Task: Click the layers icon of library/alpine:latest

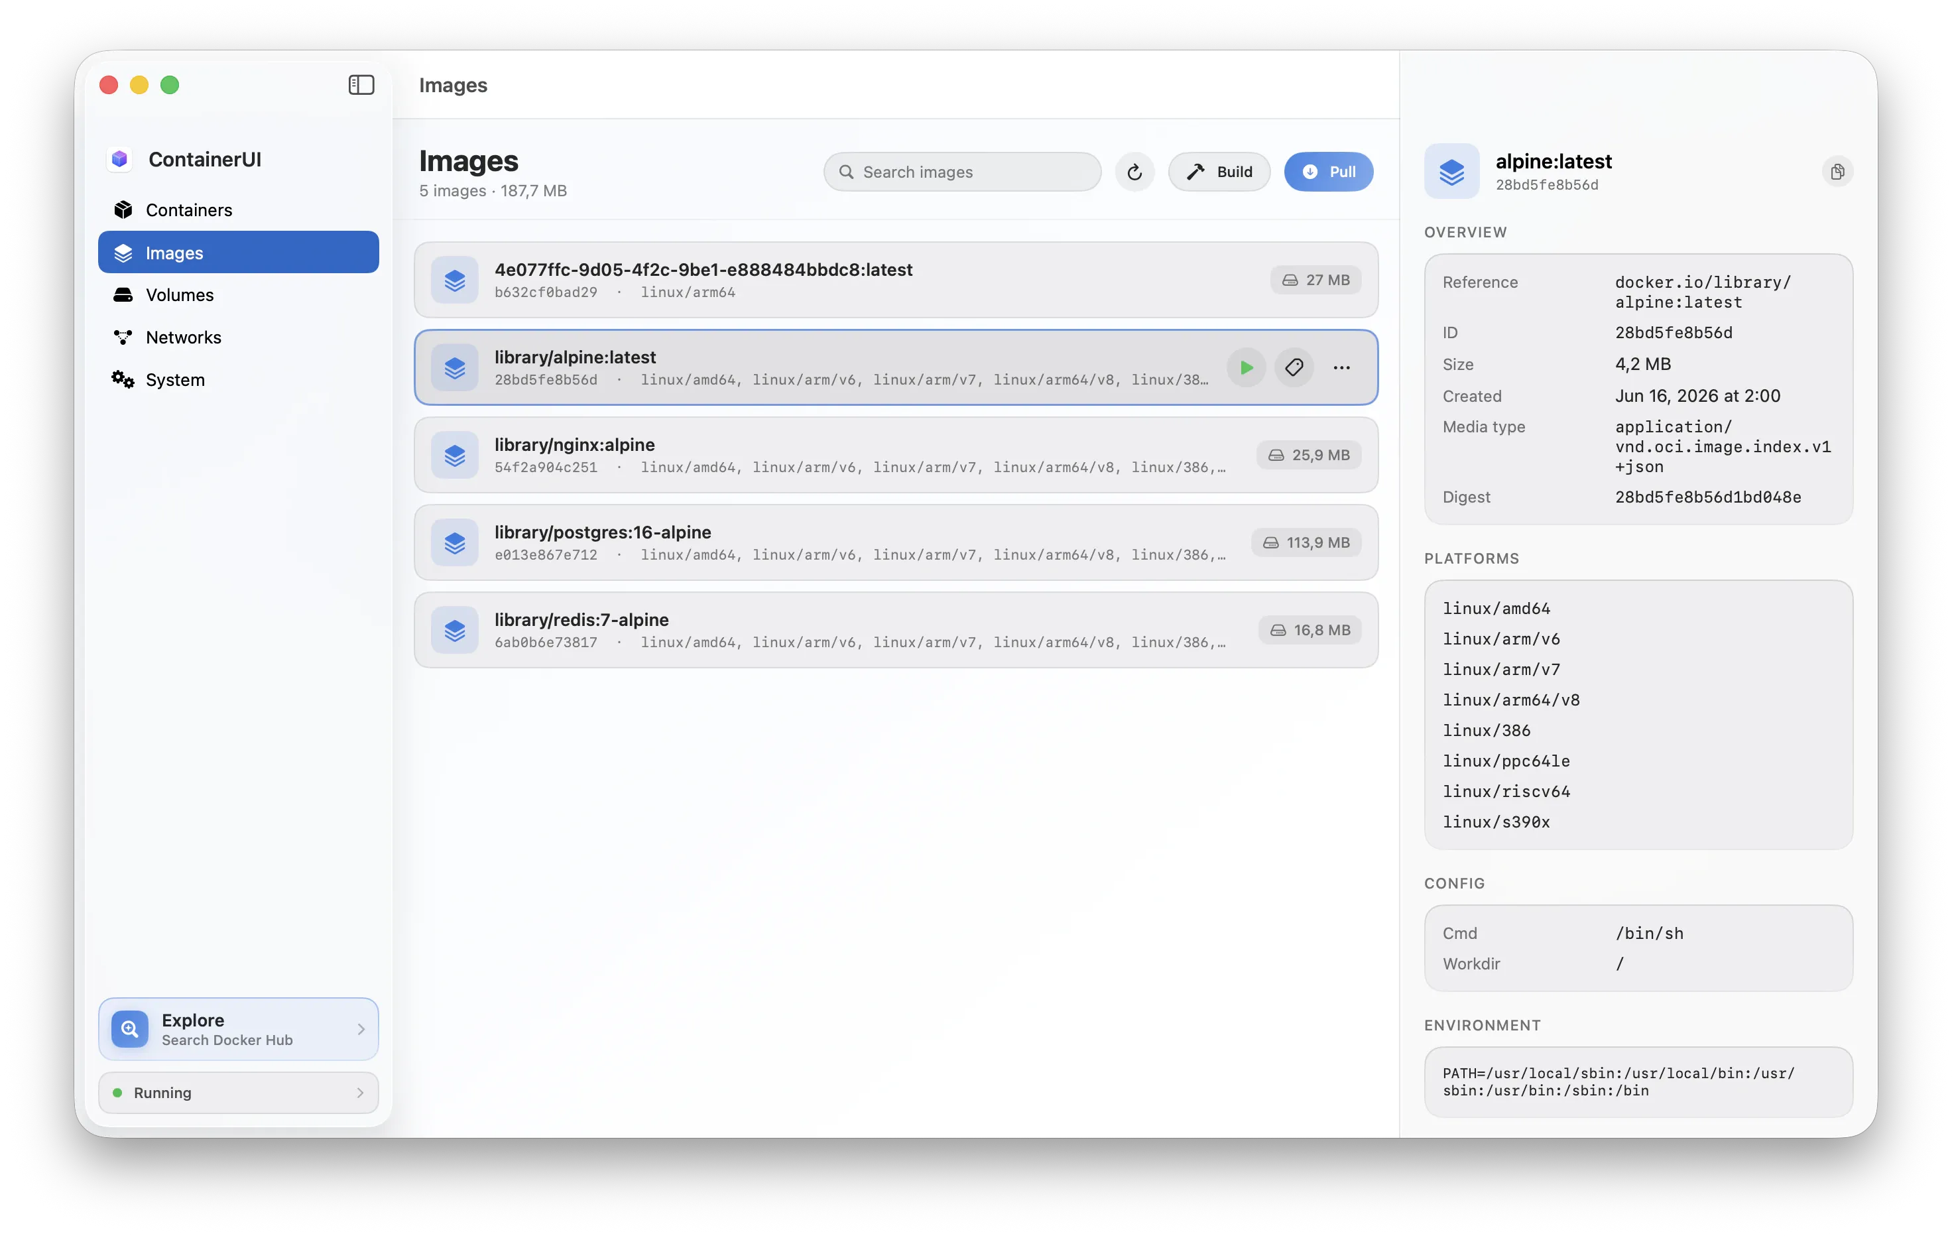Action: tap(455, 368)
